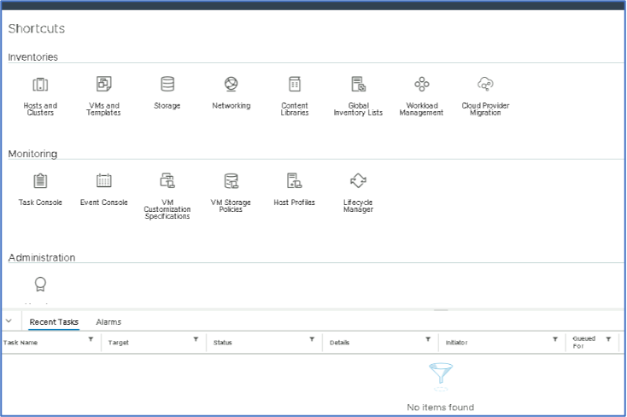This screenshot has height=417, width=627.
Task: Open the Task Console
Action: tap(40, 181)
